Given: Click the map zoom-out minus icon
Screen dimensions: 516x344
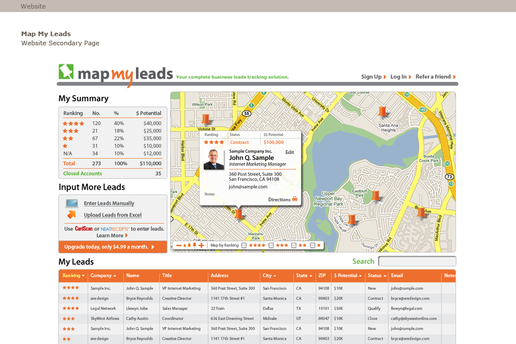Looking at the screenshot, I should pyautogui.click(x=178, y=245).
